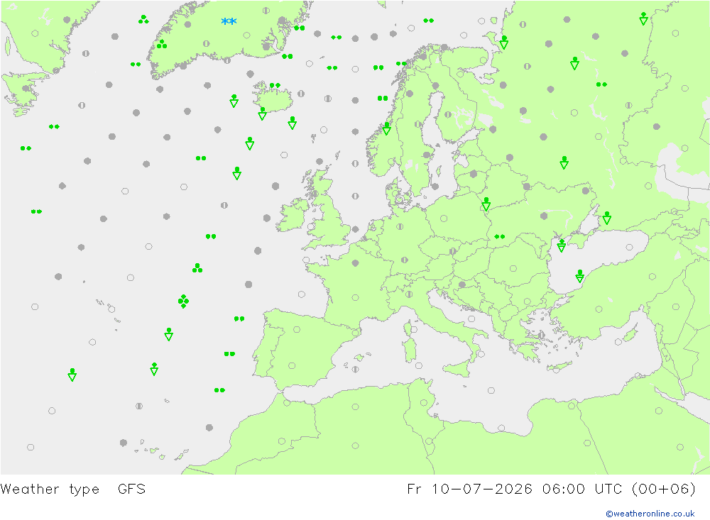Click the open circle over northern Spain

click(297, 329)
